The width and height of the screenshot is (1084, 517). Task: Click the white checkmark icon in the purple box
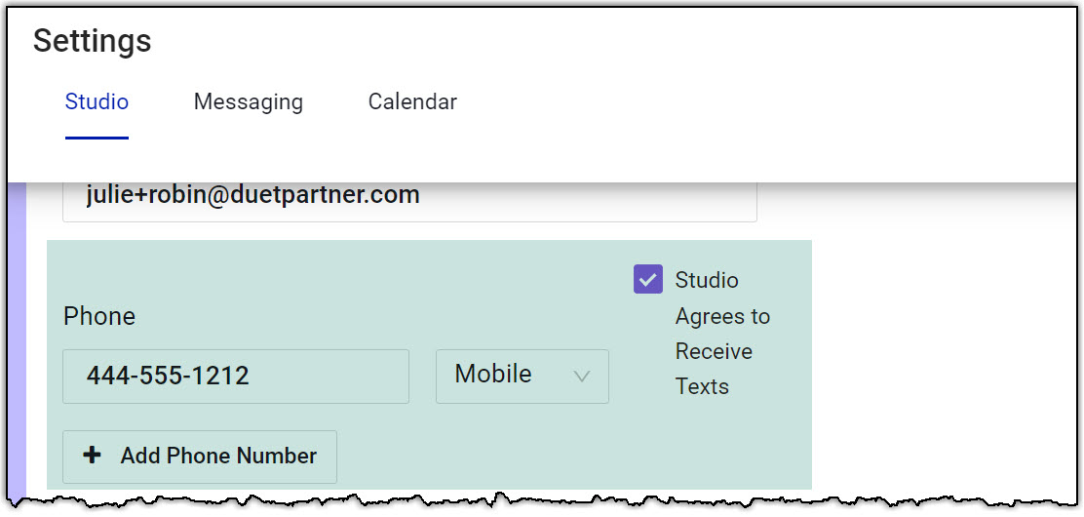[x=648, y=279]
